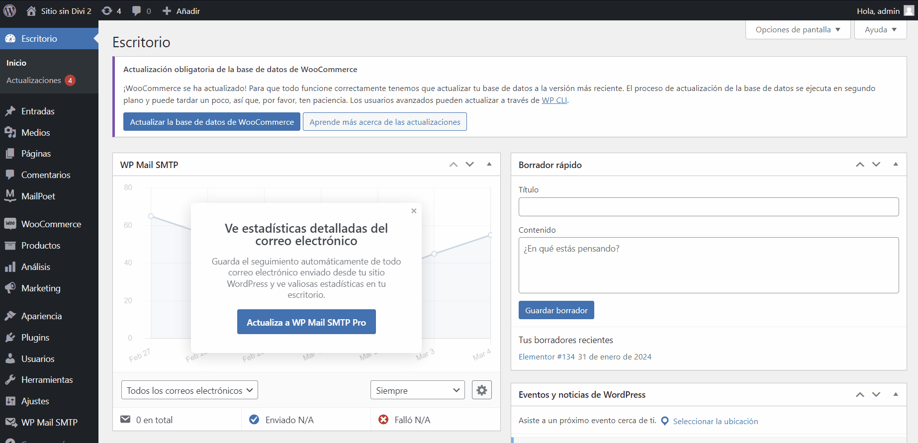
Task: Click the WordPress logo icon
Action: [10, 10]
